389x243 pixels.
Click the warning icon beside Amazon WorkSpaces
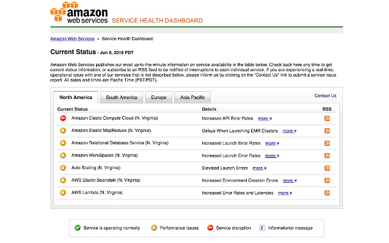point(63,156)
